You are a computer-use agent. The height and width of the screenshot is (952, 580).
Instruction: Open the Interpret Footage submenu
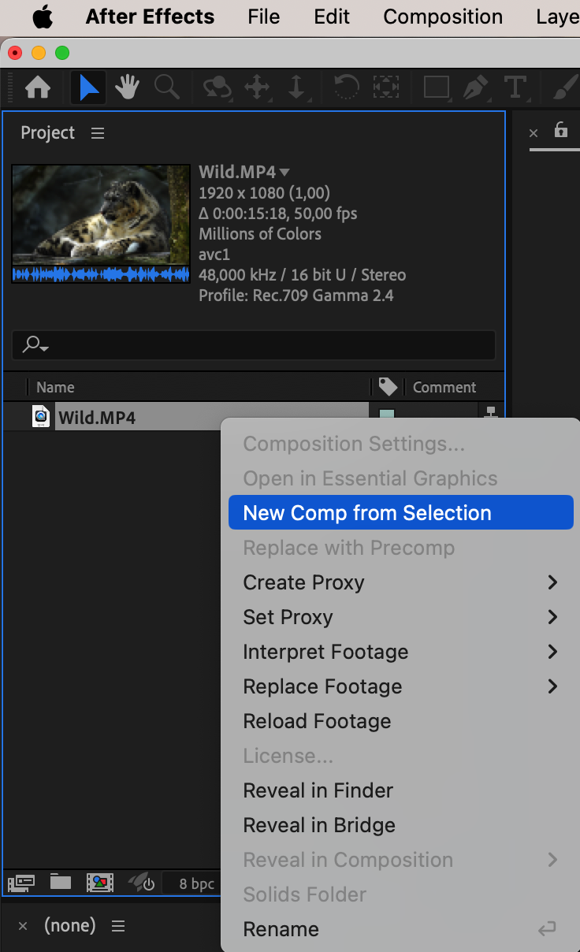(400, 652)
